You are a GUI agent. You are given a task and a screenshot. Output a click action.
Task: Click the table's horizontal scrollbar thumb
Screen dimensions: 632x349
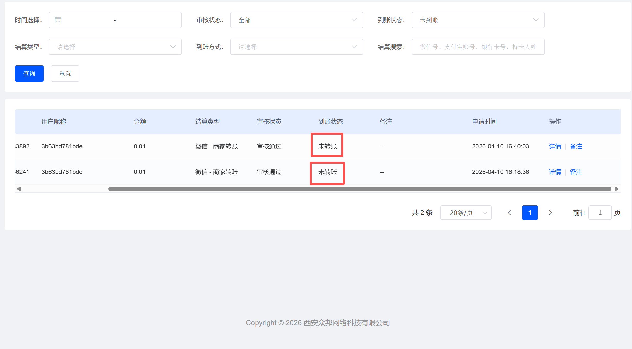360,189
